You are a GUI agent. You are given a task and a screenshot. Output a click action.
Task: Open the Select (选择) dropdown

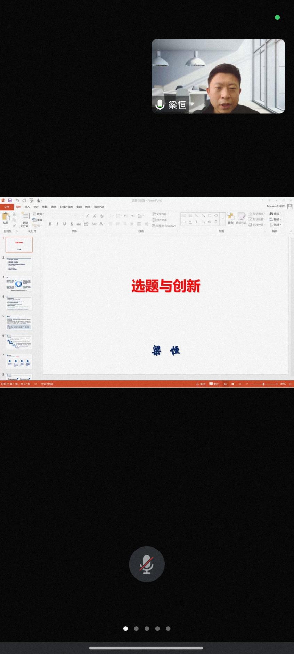click(x=275, y=225)
